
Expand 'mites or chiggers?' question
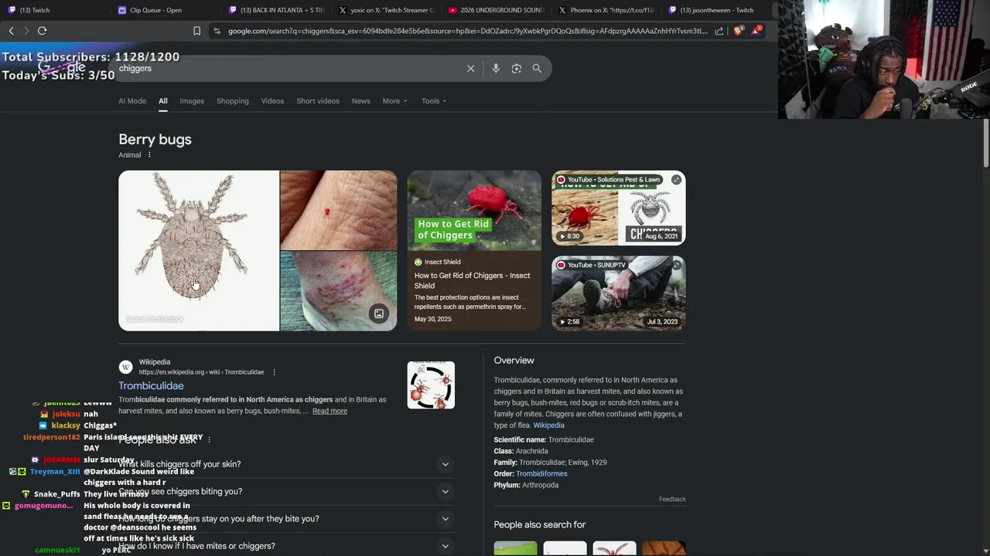285,546
